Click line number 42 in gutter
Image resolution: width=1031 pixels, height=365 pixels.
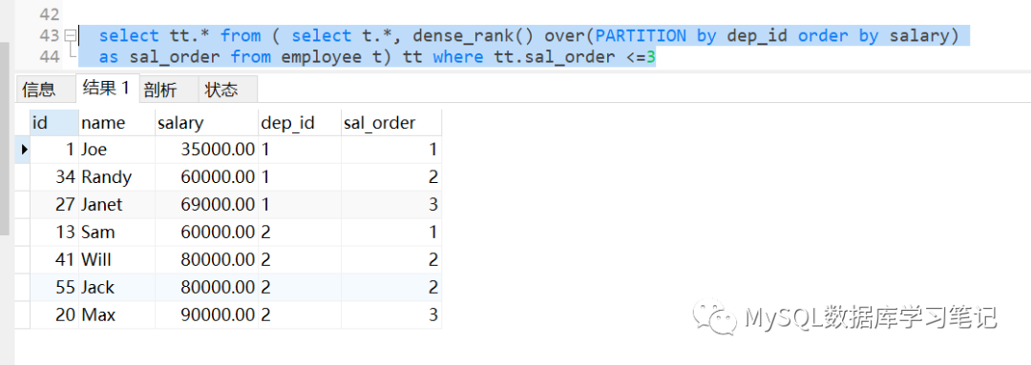49,14
